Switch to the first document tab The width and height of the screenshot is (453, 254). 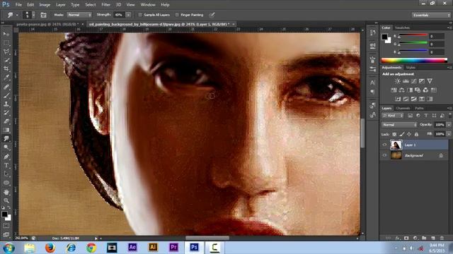click(47, 25)
